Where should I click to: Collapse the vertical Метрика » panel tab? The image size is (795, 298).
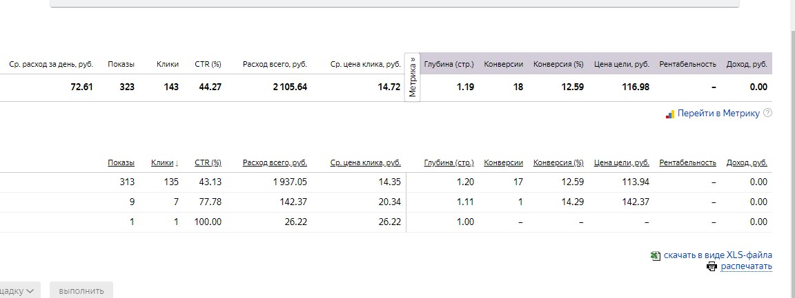413,77
